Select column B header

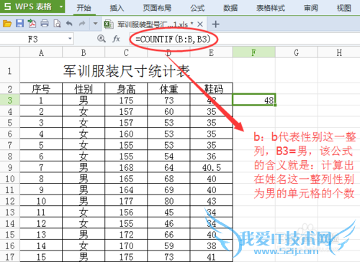click(x=84, y=52)
